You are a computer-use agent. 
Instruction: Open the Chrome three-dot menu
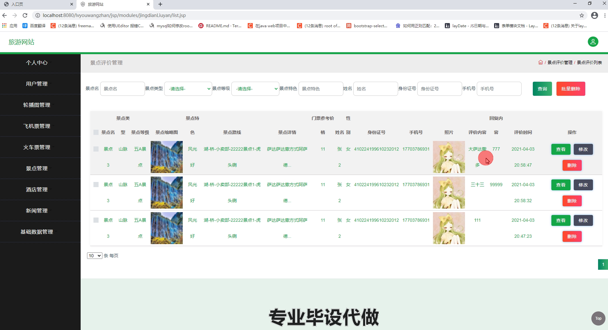pyautogui.click(x=604, y=15)
